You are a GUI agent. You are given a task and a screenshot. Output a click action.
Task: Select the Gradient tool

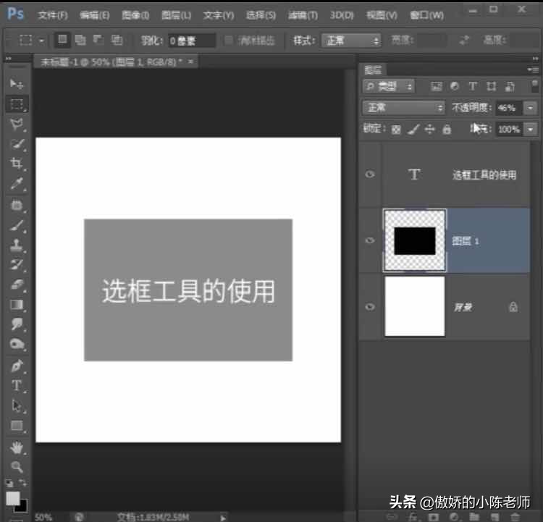tap(16, 305)
